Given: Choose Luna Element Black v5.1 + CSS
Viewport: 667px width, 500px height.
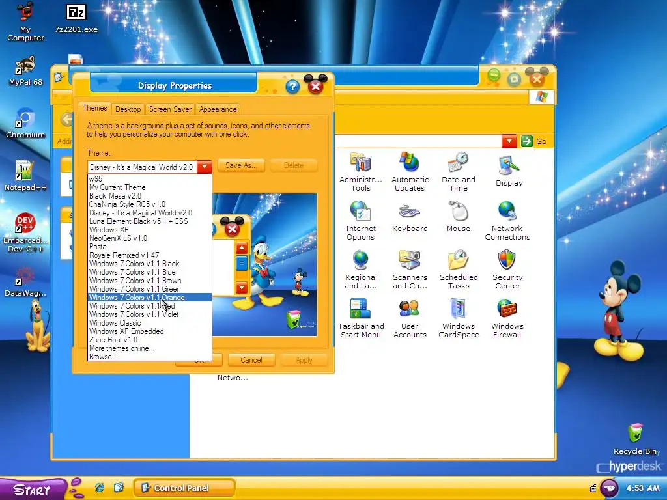Looking at the screenshot, I should coord(149,221).
